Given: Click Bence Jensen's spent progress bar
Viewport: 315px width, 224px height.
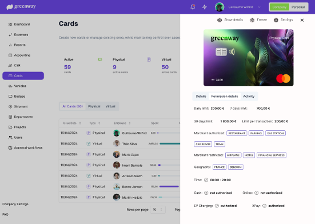Looking at the screenshot, I should click(170, 187).
